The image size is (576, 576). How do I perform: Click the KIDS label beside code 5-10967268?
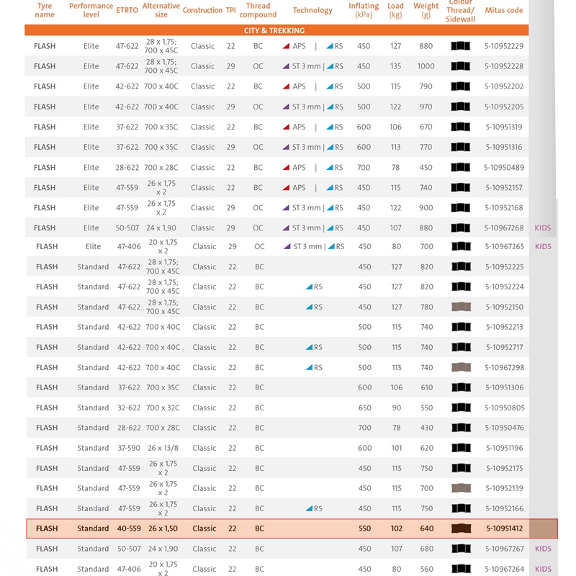[542, 228]
